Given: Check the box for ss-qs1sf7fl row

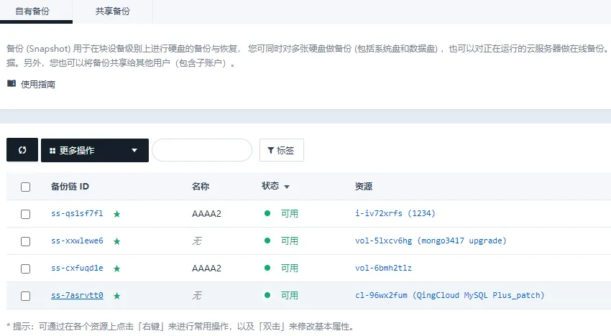Looking at the screenshot, I should click(x=25, y=214).
